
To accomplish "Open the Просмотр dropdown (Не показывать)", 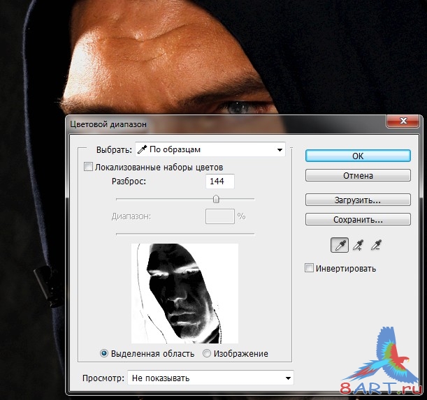I will click(x=210, y=378).
